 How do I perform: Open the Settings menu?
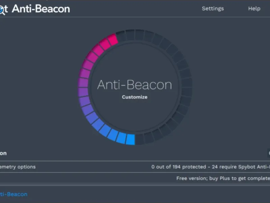(x=213, y=8)
